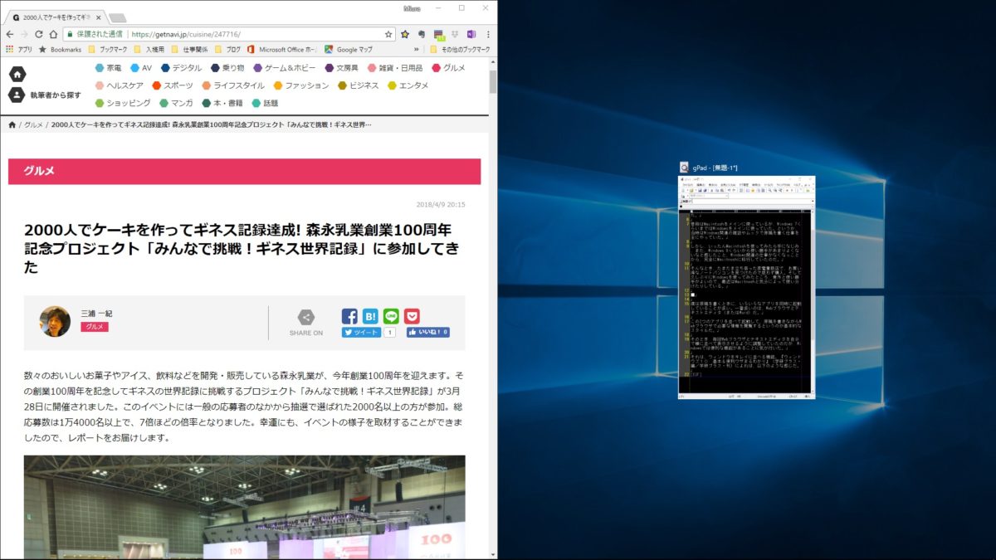The width and height of the screenshot is (996, 560).
Task: Open a new Chrome tab
Action: 117,17
